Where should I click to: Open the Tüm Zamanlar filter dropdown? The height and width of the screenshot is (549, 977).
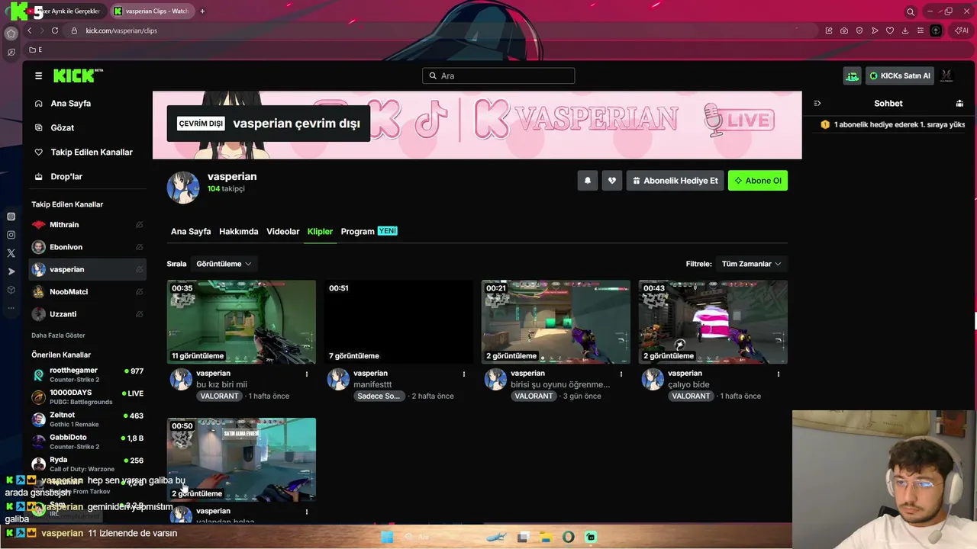(x=751, y=264)
